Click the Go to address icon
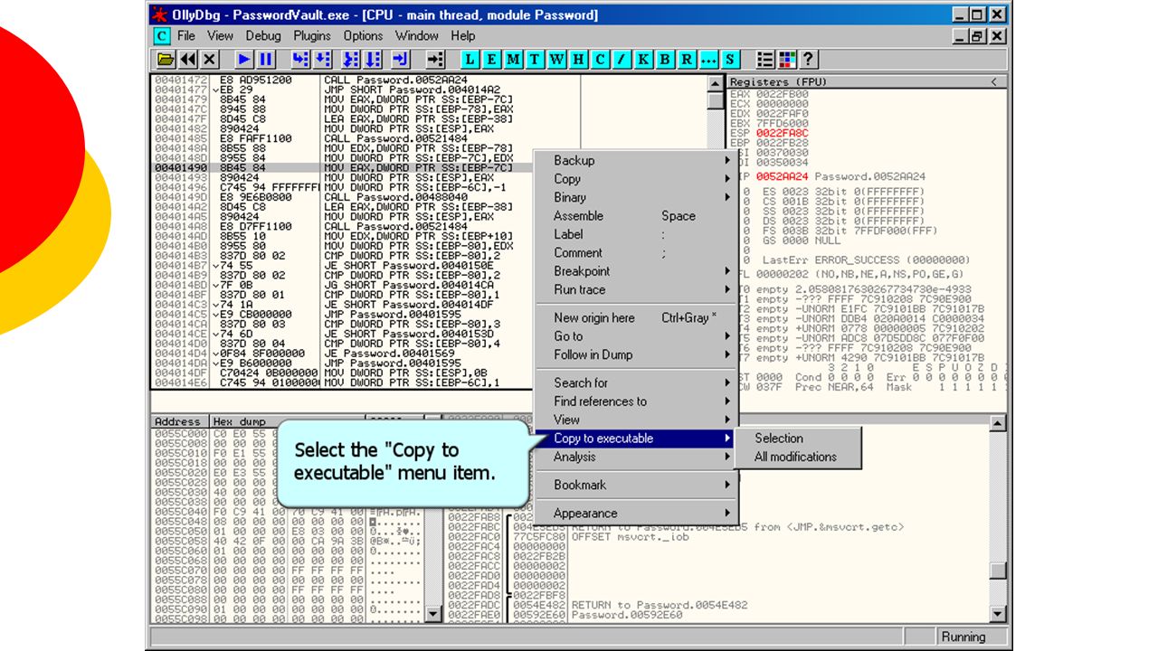This screenshot has height=651, width=1158. (x=435, y=60)
